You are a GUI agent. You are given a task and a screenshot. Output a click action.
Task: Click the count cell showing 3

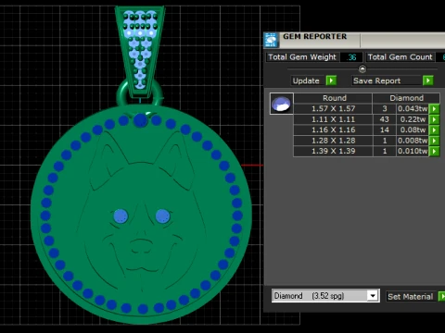[x=385, y=109]
